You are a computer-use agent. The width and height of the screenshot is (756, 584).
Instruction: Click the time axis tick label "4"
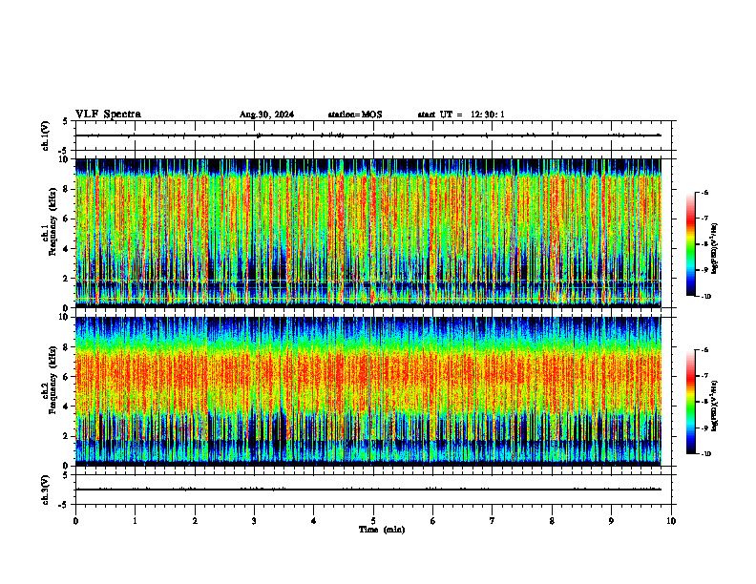[314, 521]
